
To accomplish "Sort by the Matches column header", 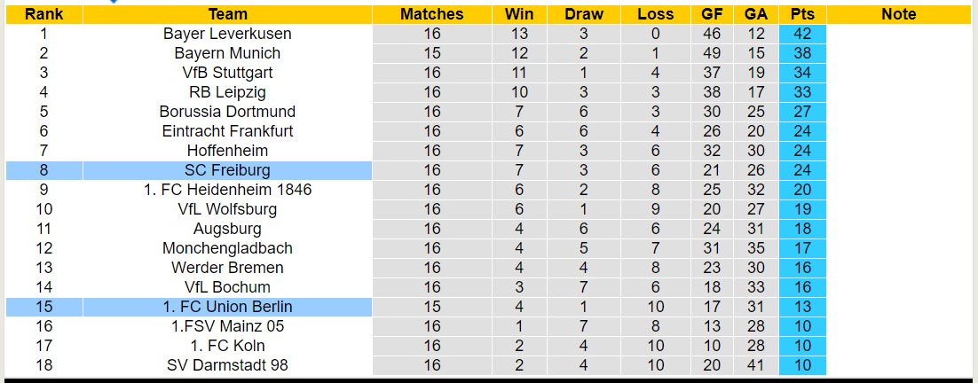I will coord(431,14).
